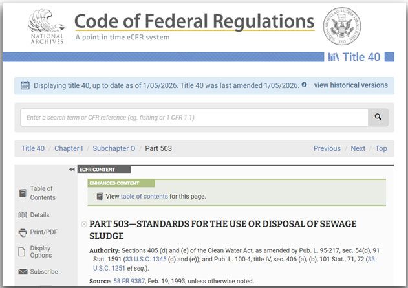This screenshot has width=408, height=288.
Task: Focus the CFR search input field
Action: pos(194,117)
